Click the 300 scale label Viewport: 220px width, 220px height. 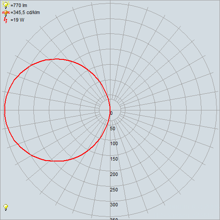coord(114,205)
